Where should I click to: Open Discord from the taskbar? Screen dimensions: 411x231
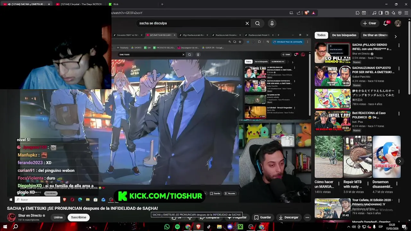[230, 227]
